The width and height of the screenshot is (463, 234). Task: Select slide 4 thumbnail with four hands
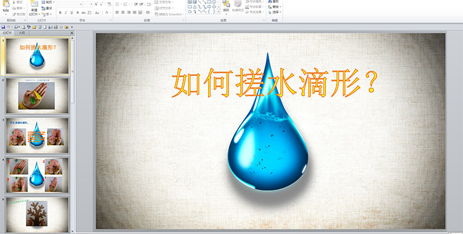[37, 175]
